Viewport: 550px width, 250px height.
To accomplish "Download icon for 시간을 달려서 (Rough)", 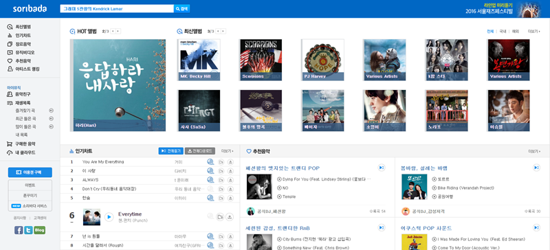I will tap(230, 245).
